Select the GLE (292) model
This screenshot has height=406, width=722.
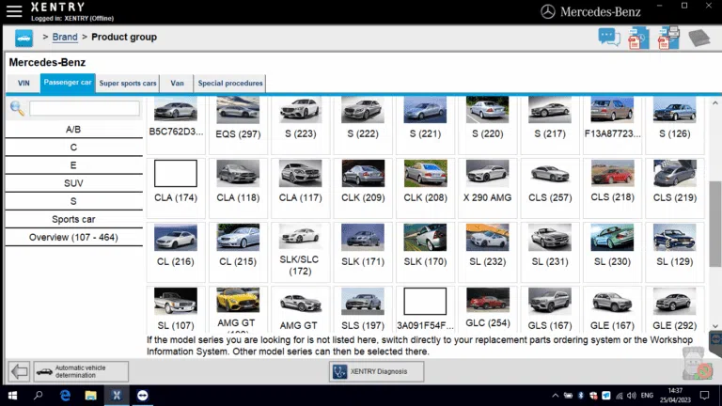tap(675, 309)
